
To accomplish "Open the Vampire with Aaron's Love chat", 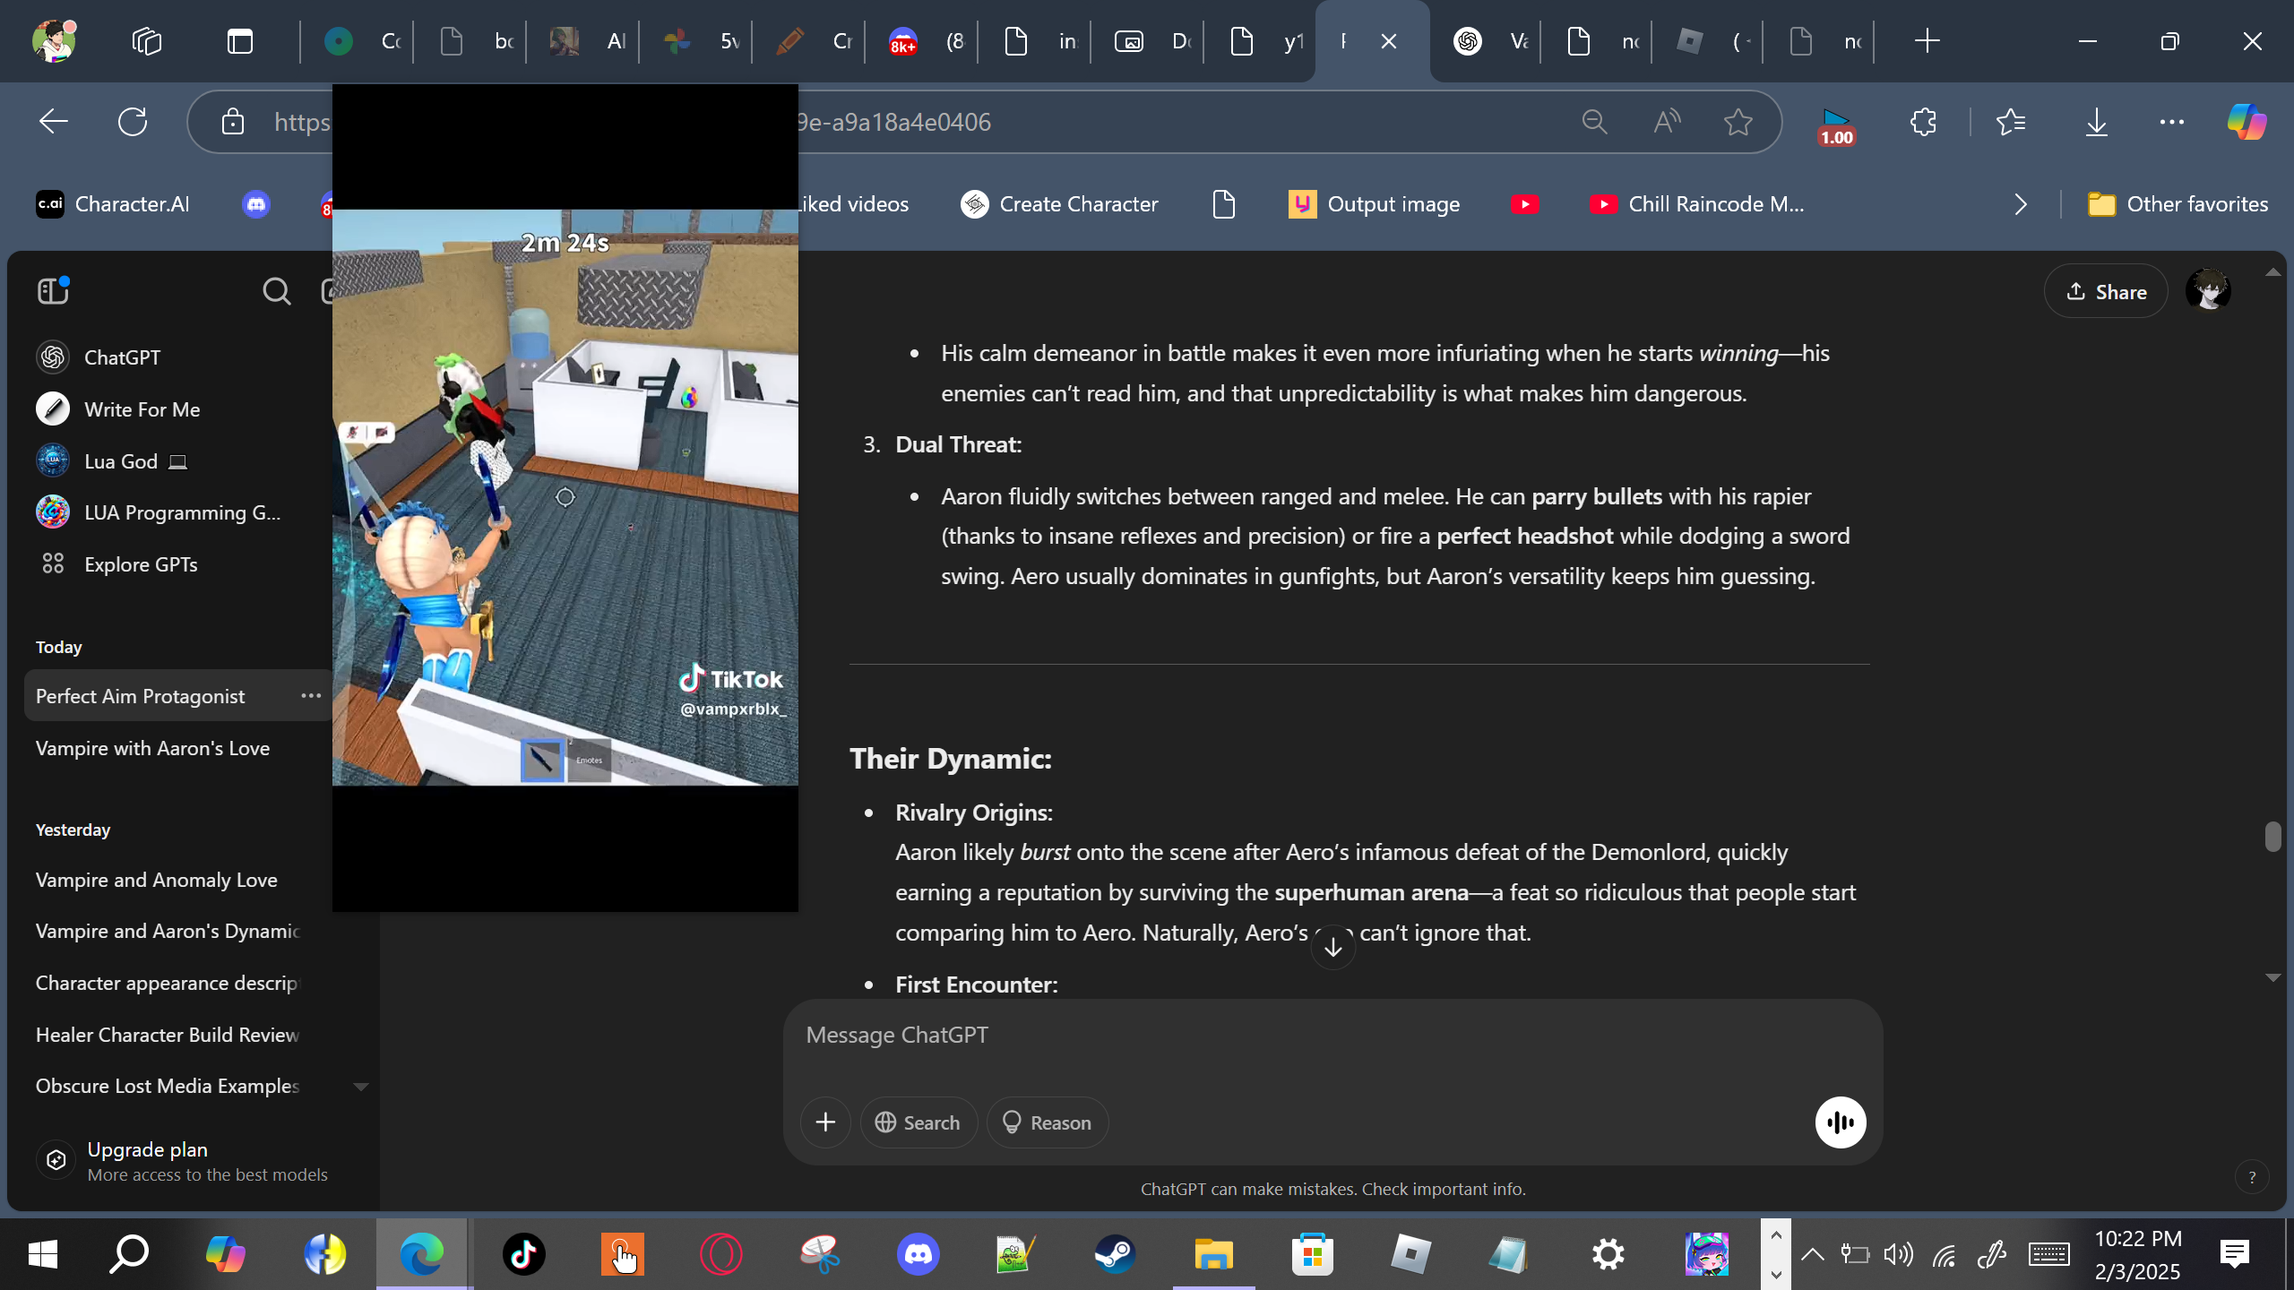I will click(x=152, y=748).
